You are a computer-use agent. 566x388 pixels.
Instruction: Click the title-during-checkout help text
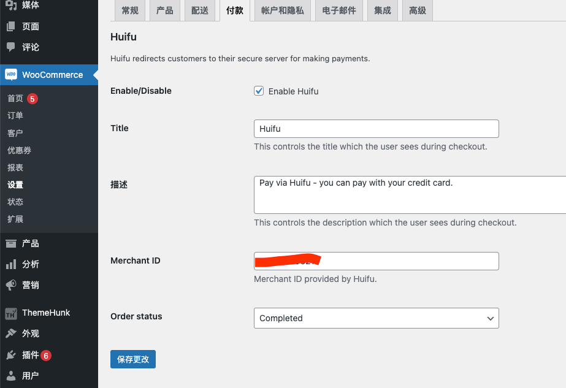click(x=371, y=146)
